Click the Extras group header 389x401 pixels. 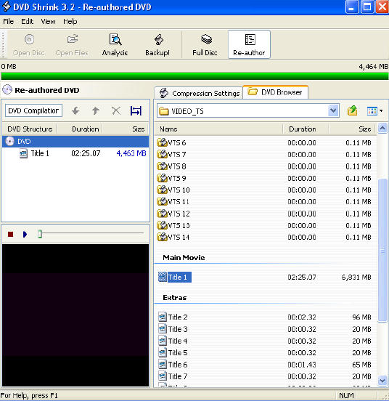[x=175, y=298]
